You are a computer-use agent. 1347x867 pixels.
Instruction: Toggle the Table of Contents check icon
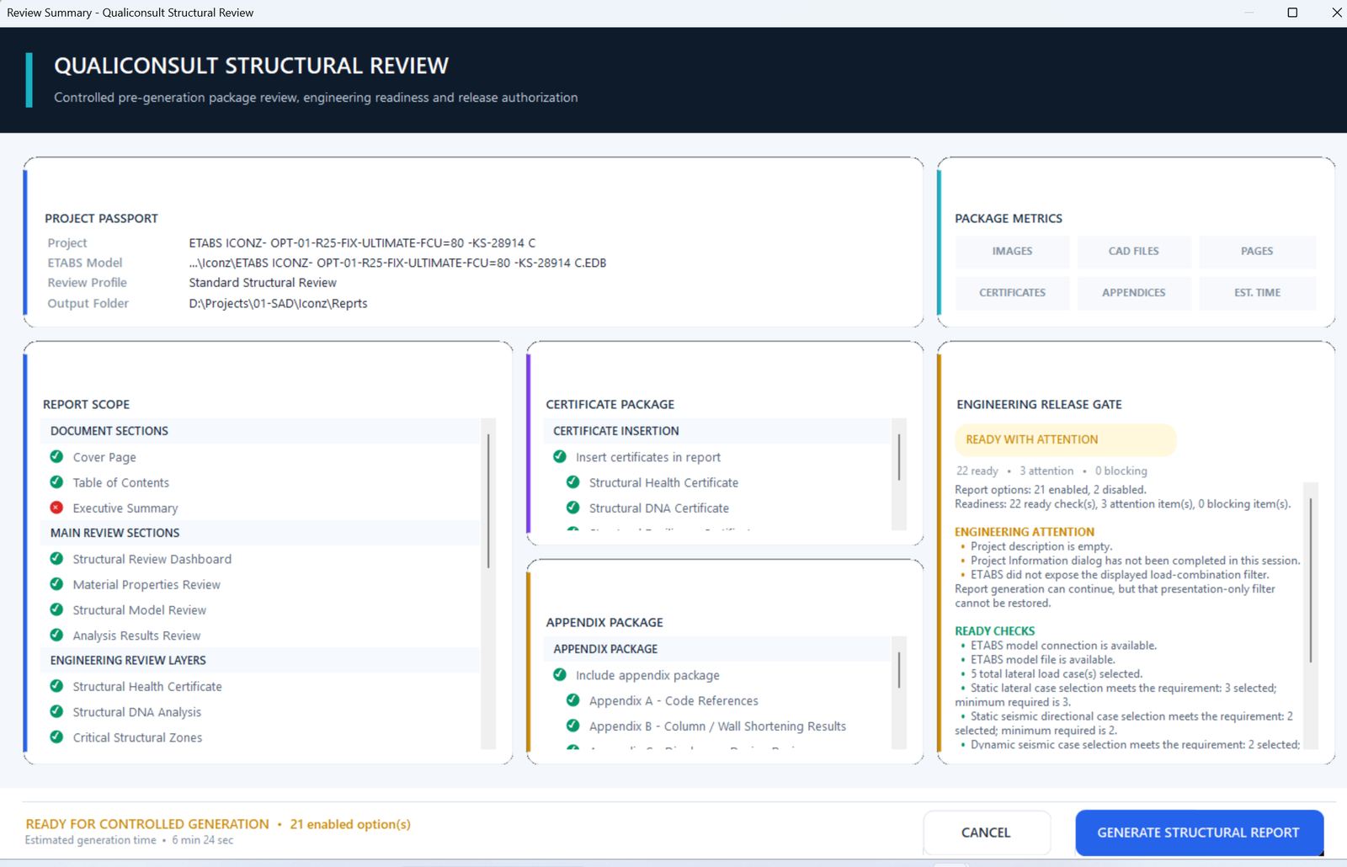(x=56, y=481)
